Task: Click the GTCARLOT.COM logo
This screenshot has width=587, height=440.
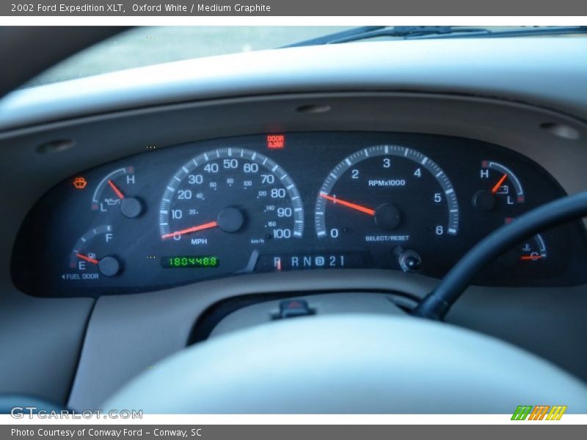Action: click(77, 414)
